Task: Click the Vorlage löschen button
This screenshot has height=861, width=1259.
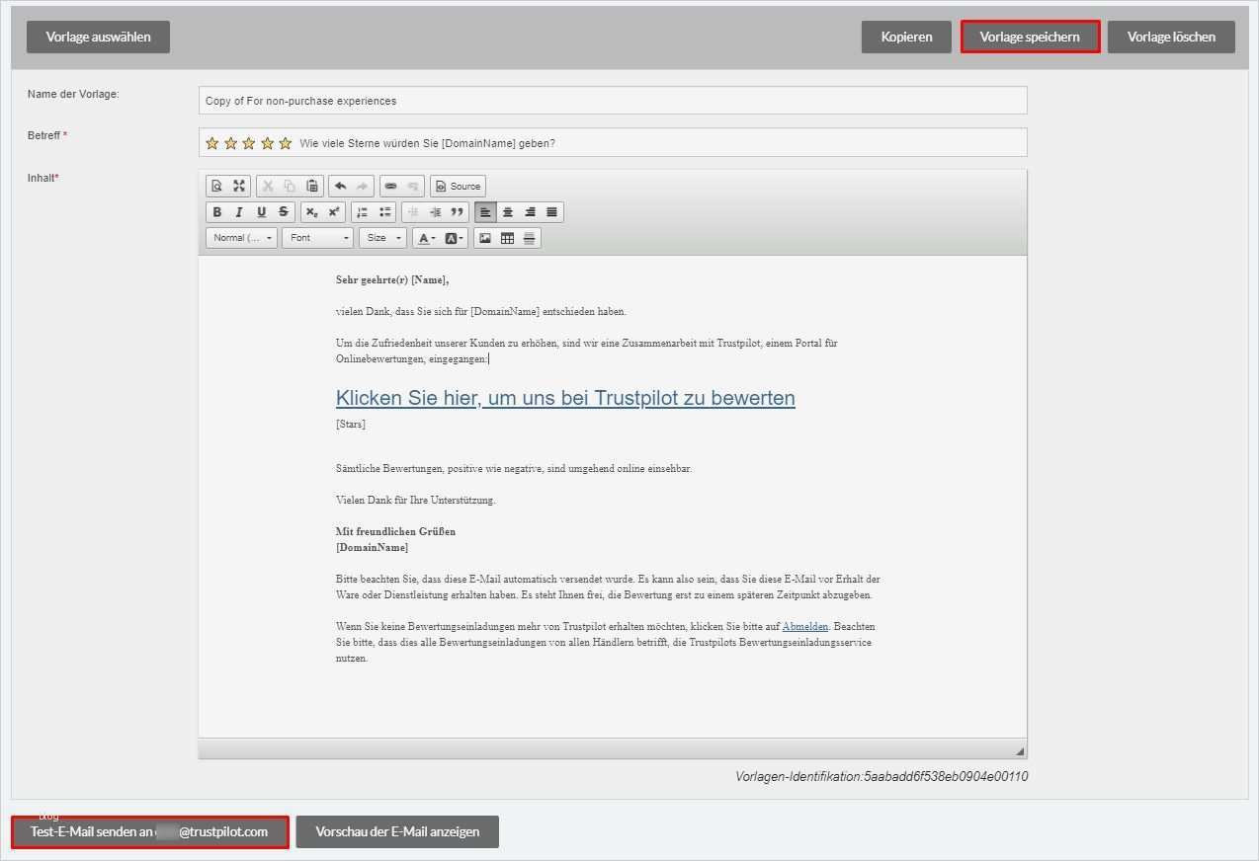Action: [1171, 37]
